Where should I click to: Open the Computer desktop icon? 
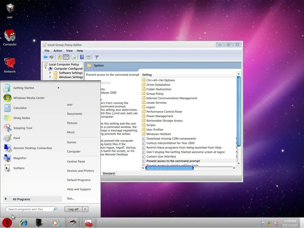tap(10, 38)
